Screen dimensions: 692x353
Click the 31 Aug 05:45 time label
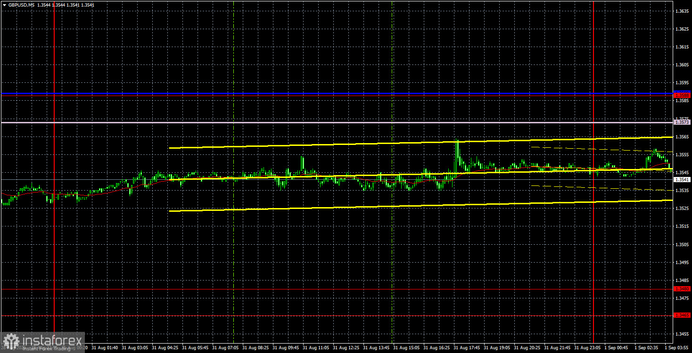[x=194, y=348]
